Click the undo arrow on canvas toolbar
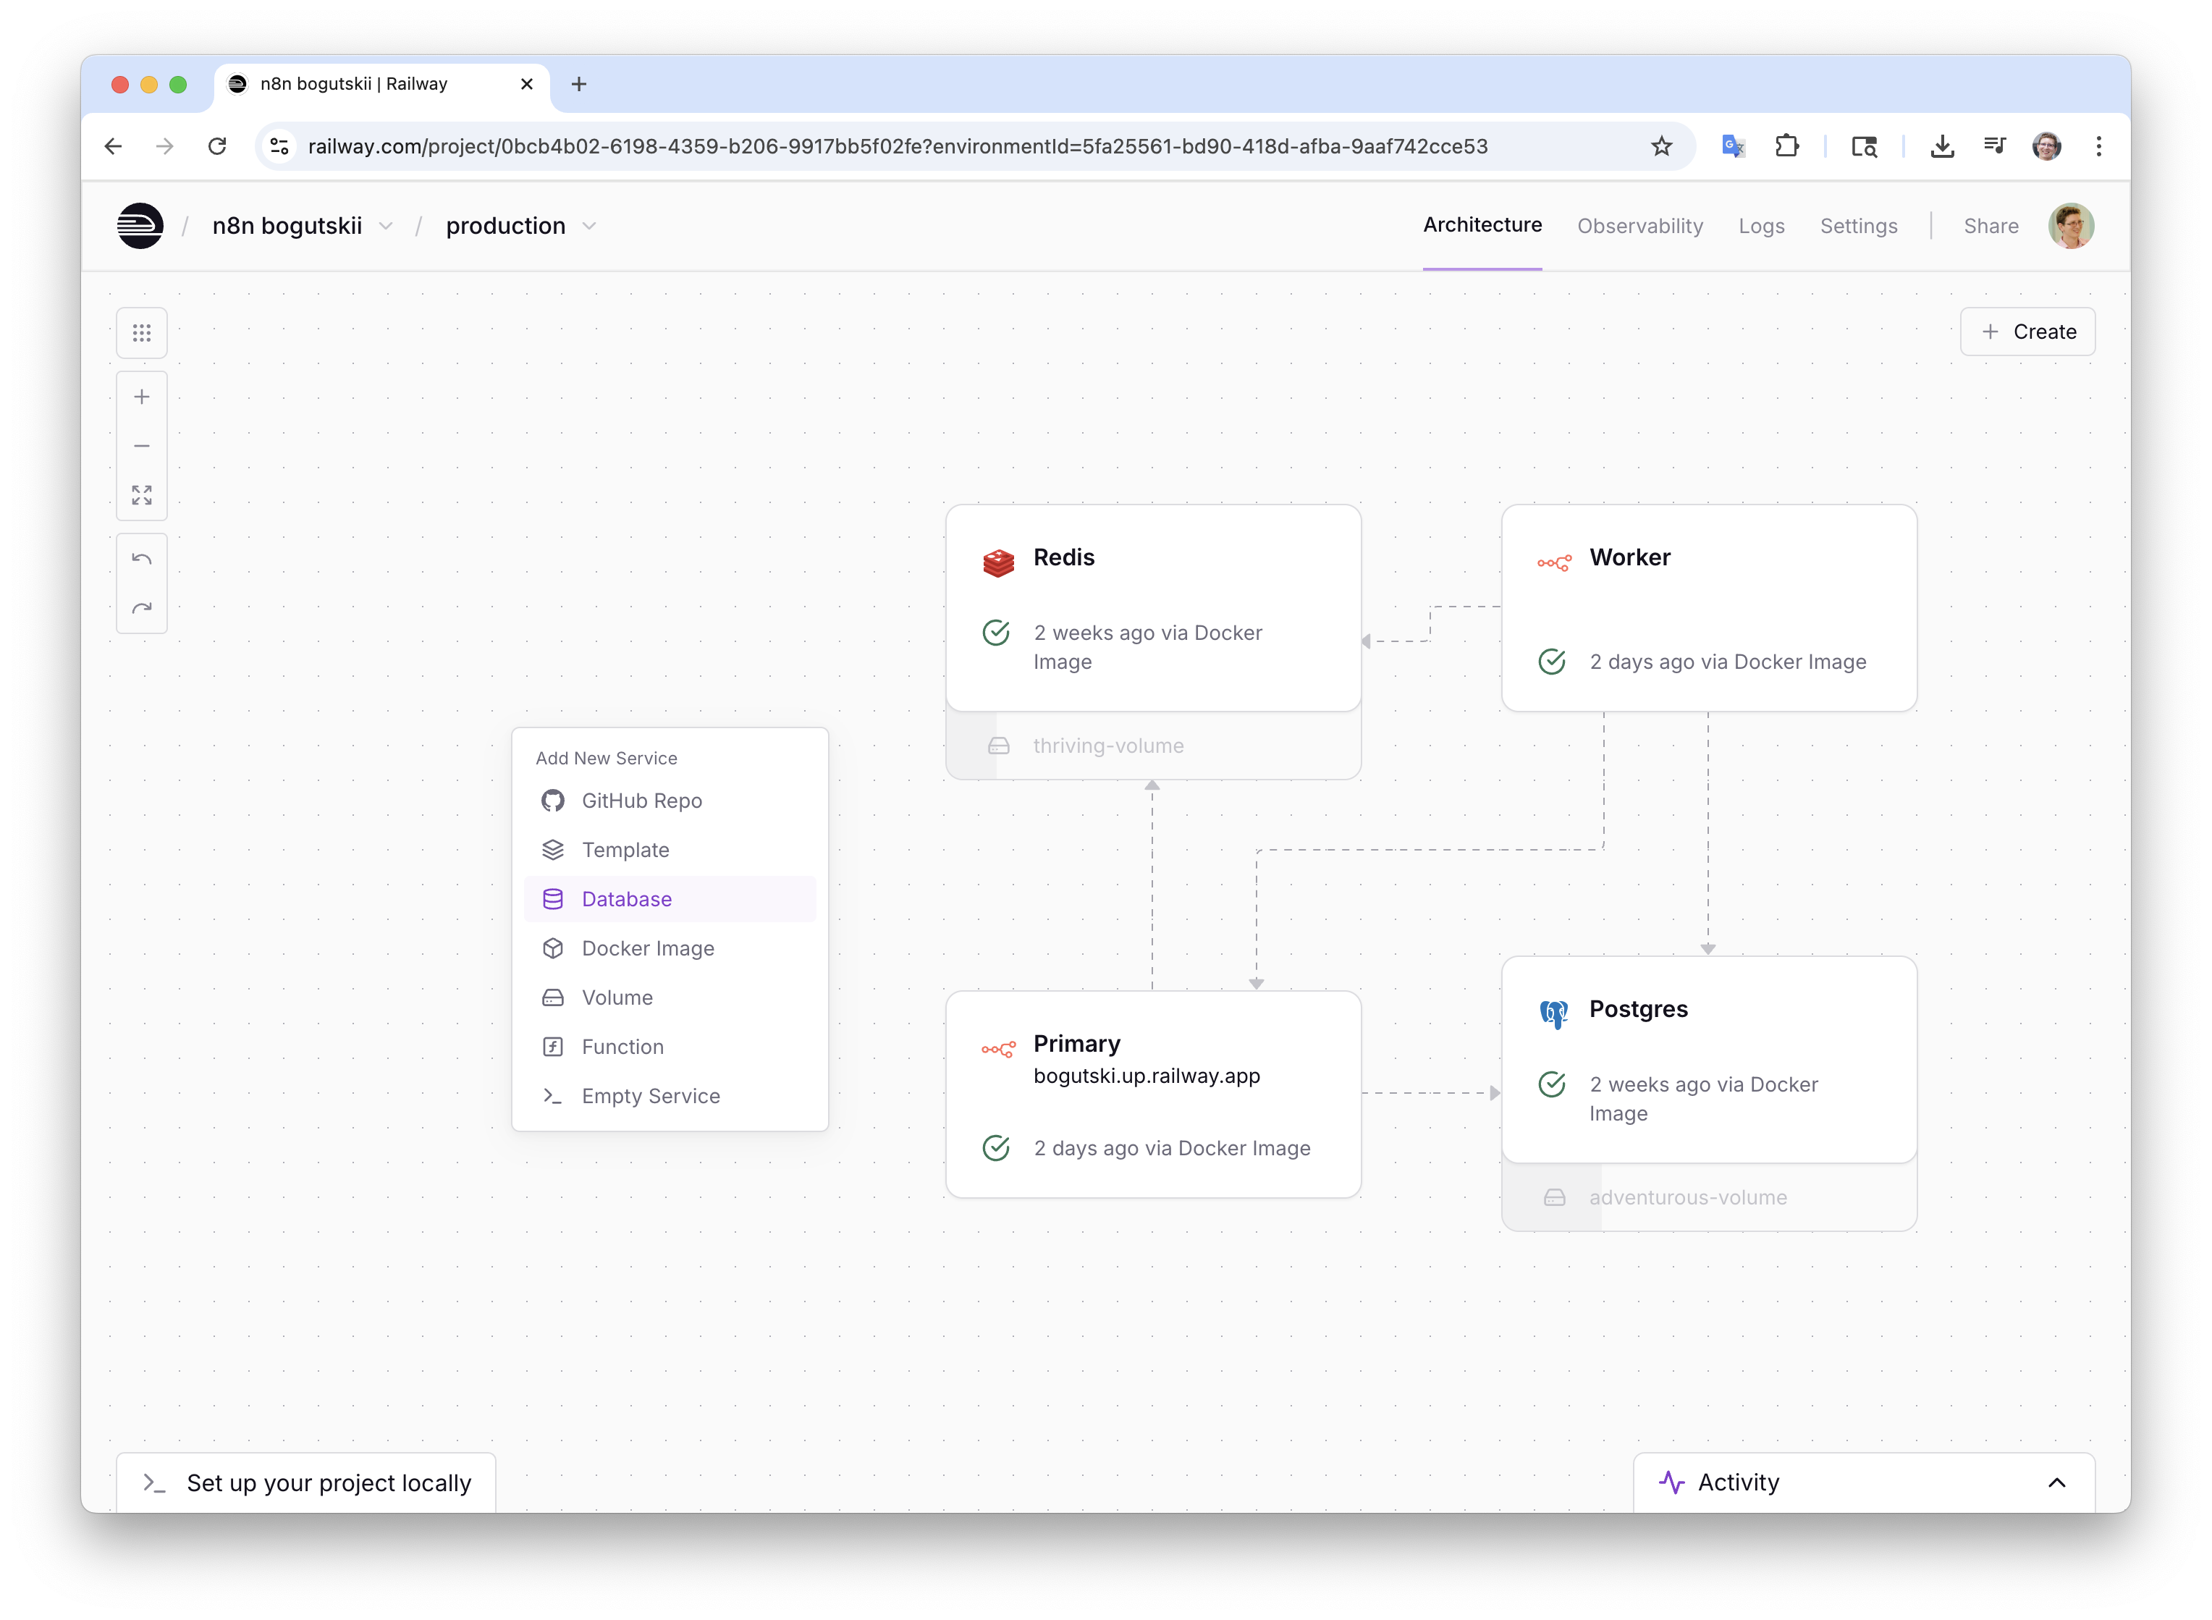 click(141, 559)
